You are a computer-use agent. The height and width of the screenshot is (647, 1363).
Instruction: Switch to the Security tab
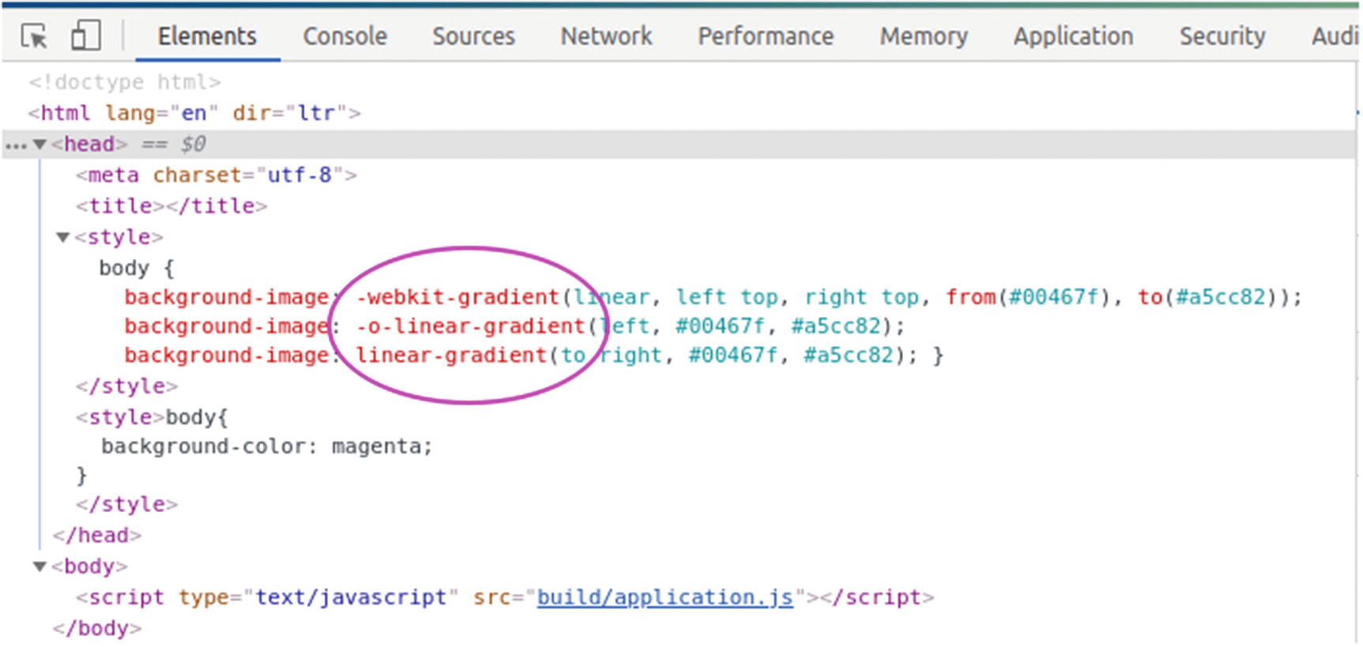[1222, 36]
